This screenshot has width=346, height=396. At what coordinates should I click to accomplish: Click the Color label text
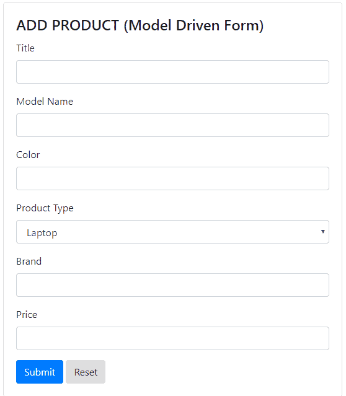[x=28, y=154]
